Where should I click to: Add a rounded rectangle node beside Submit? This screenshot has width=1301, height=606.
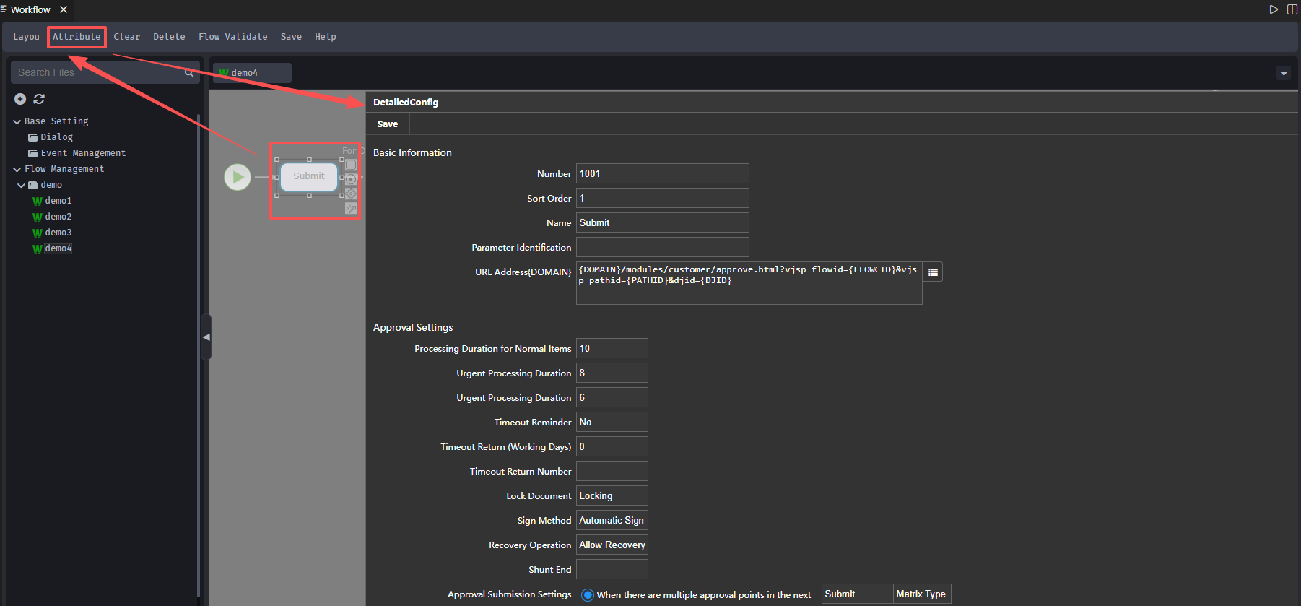(351, 165)
